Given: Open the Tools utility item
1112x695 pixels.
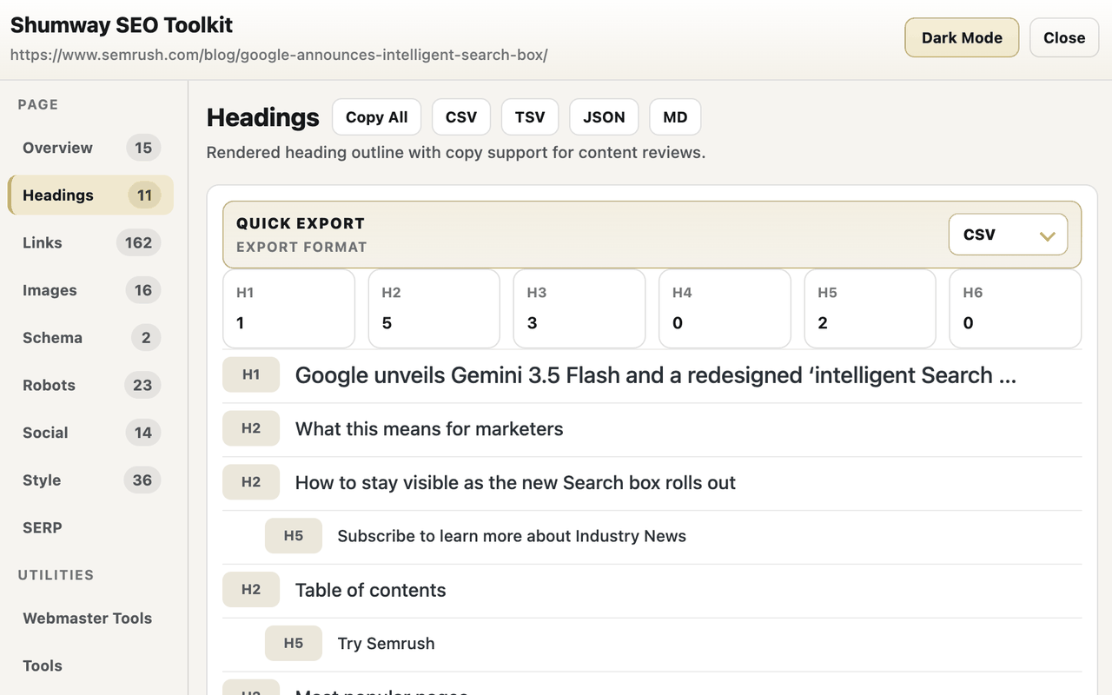Looking at the screenshot, I should click(90, 666).
